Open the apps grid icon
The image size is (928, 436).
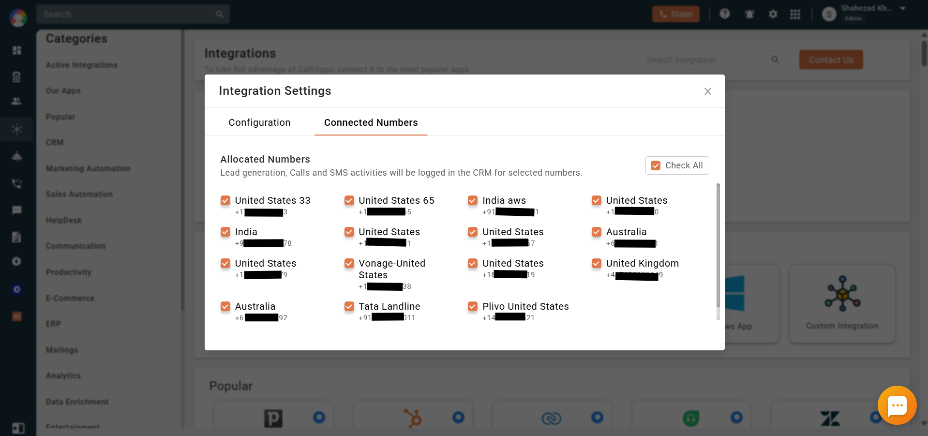click(795, 14)
